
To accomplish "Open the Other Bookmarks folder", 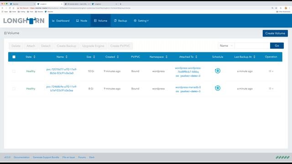I will (x=283, y=12).
